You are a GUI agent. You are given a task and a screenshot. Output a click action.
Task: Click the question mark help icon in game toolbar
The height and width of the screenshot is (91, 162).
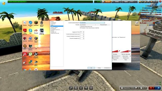pos(157,2)
